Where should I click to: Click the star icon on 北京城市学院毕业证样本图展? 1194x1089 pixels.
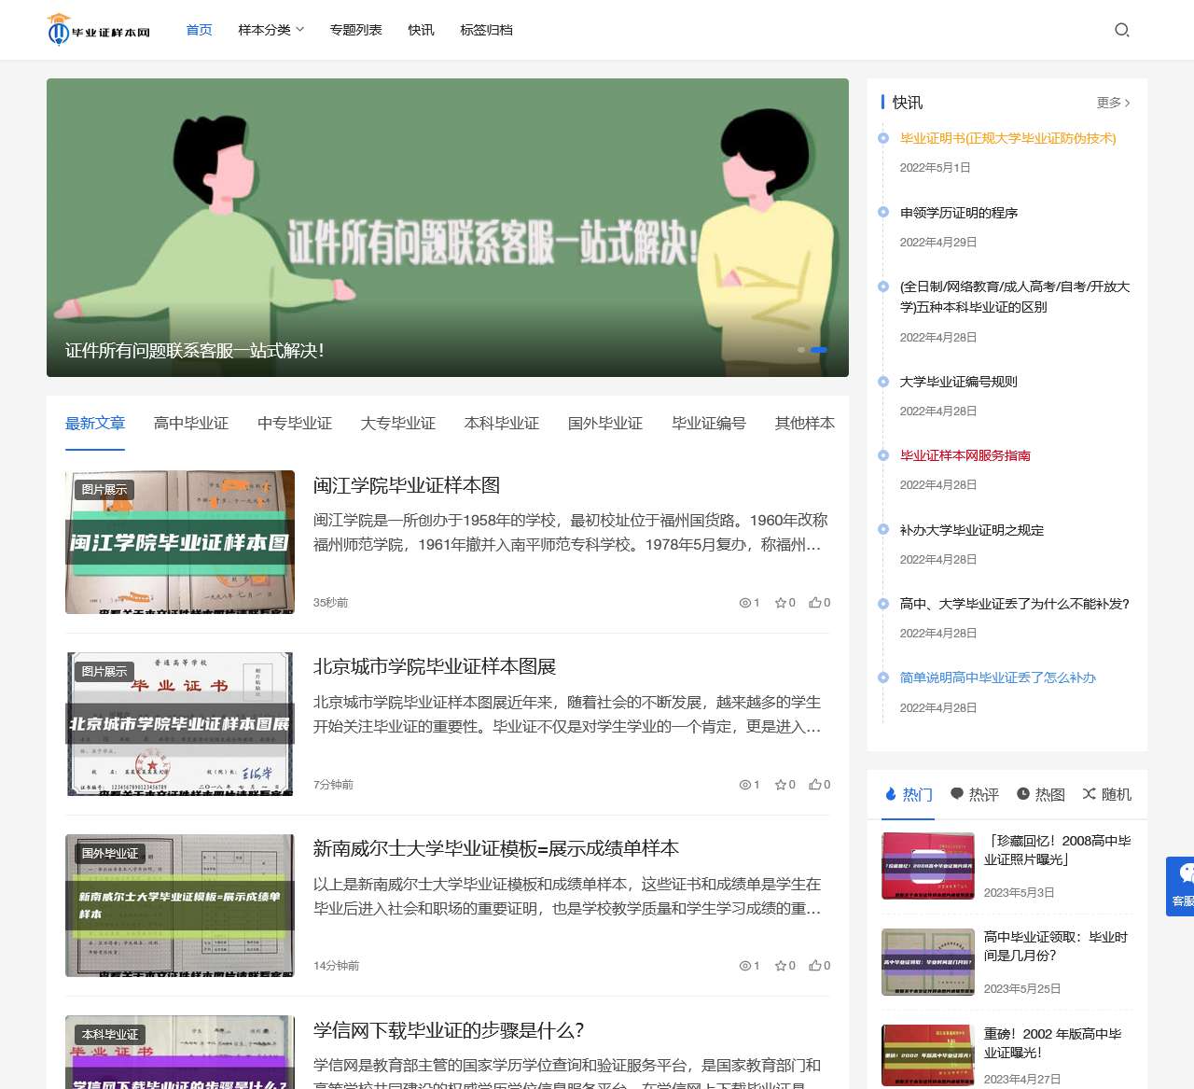coord(781,785)
